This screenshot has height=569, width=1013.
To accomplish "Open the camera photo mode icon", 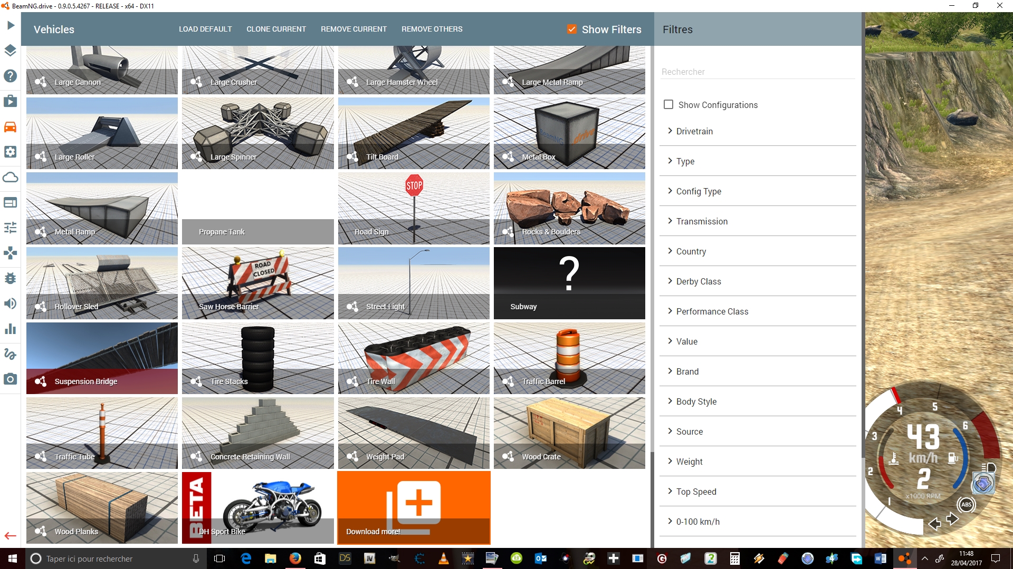I will coord(11,379).
